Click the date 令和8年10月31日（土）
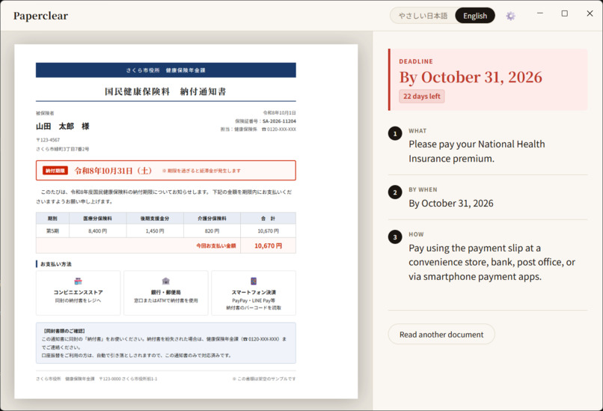 [113, 171]
